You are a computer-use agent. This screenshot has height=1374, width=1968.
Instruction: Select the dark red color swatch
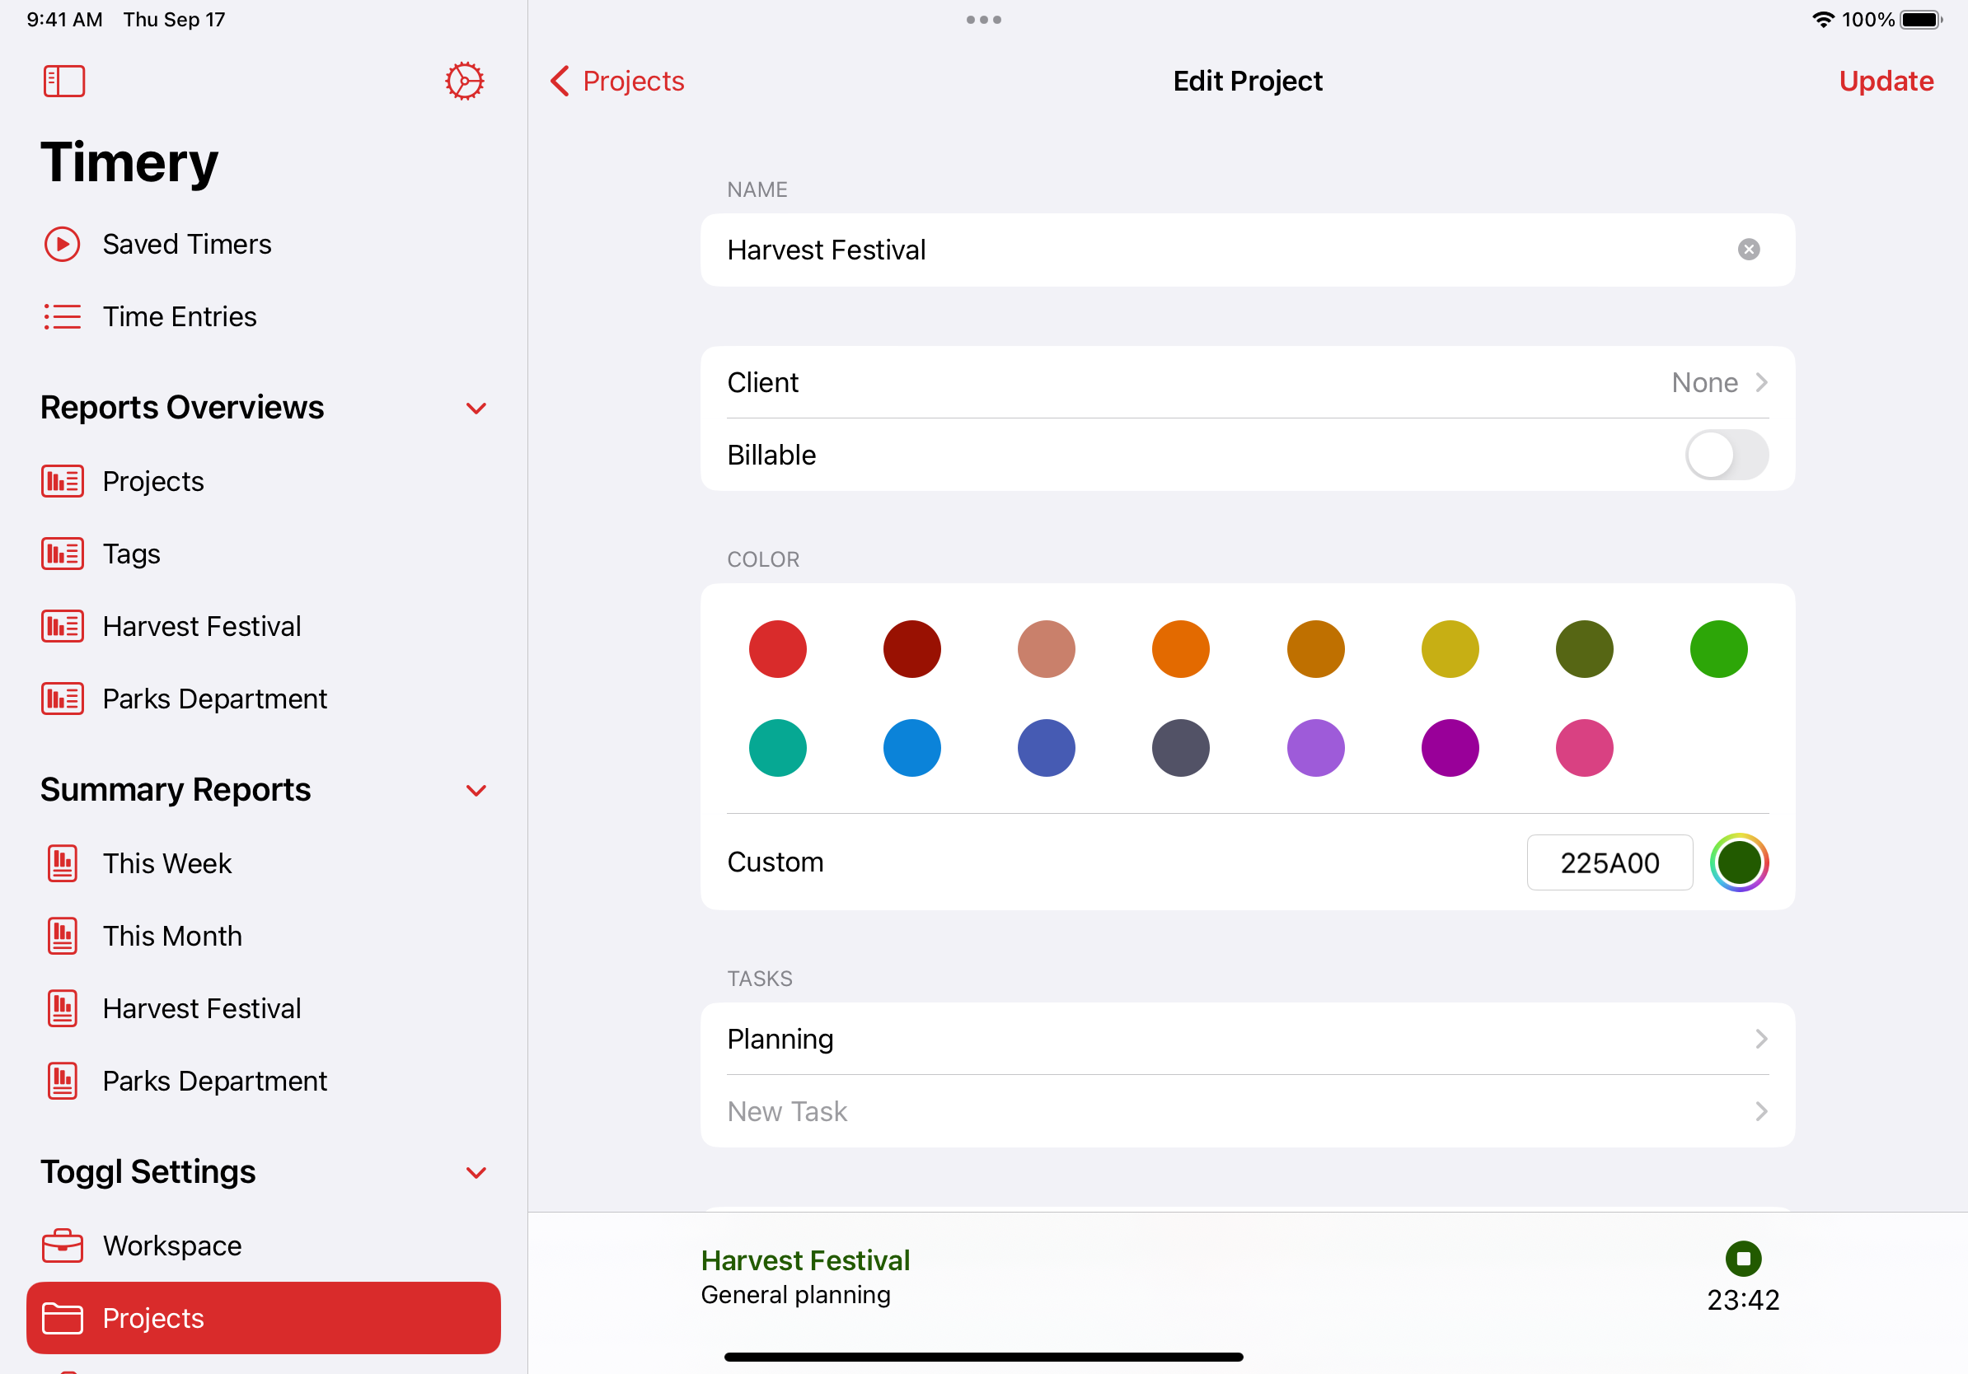pos(912,649)
